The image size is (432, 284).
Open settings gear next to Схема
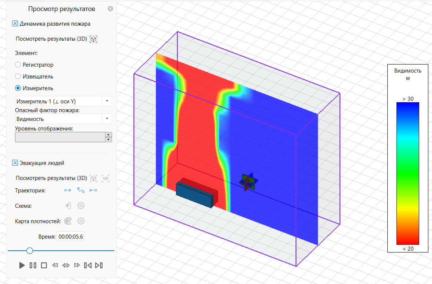pos(81,206)
